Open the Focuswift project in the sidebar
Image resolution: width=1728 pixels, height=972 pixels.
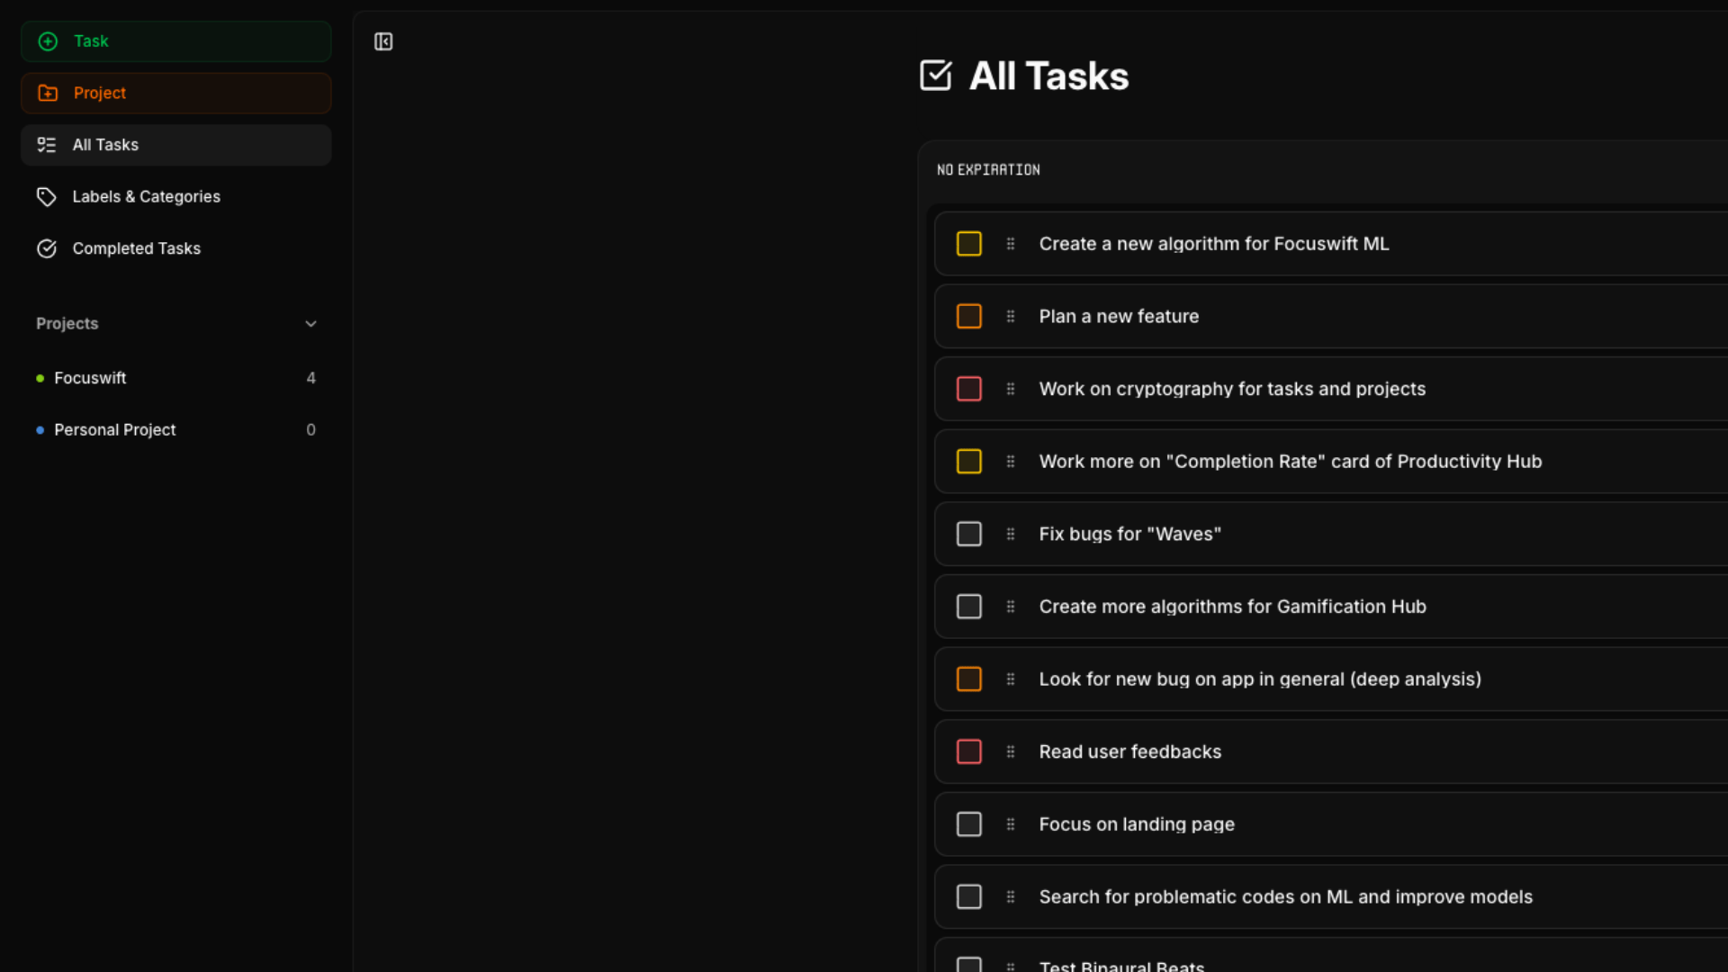pos(90,379)
